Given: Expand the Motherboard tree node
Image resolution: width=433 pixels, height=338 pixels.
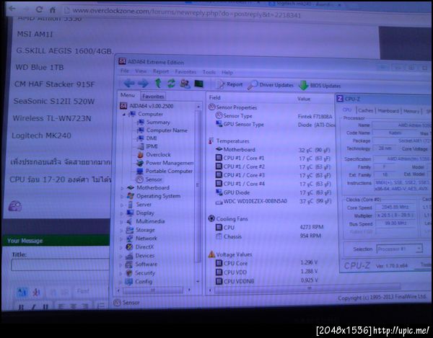Looking at the screenshot, I should (x=123, y=188).
